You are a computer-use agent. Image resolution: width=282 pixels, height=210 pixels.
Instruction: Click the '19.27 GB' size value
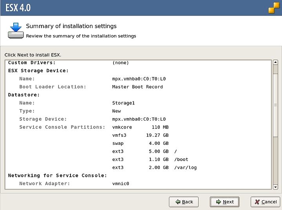pyautogui.click(x=157, y=135)
